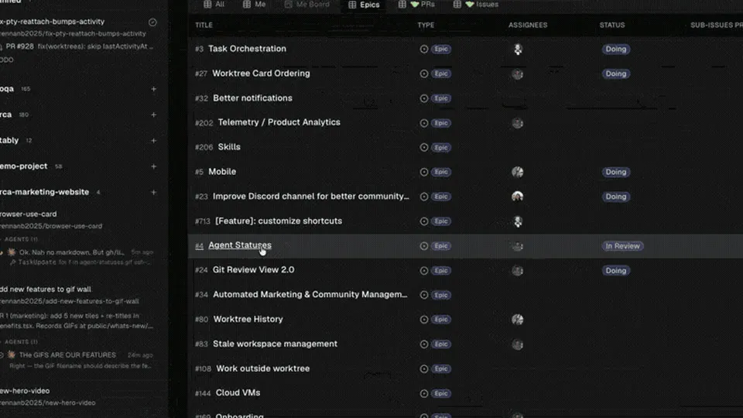The height and width of the screenshot is (418, 743).
Task: Open the Task Orchestration epic
Action: coord(247,49)
